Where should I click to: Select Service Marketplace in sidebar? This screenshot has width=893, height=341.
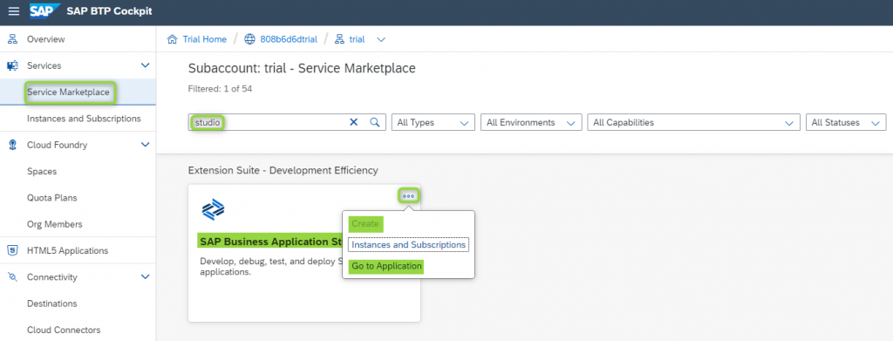pyautogui.click(x=68, y=92)
